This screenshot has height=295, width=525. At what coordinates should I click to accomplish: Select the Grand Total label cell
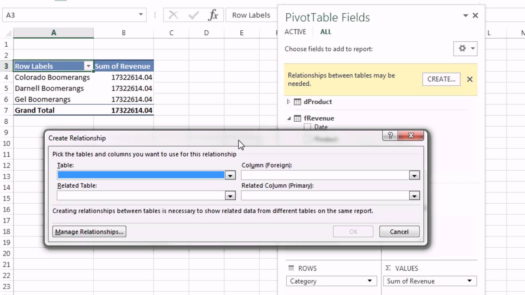53,110
